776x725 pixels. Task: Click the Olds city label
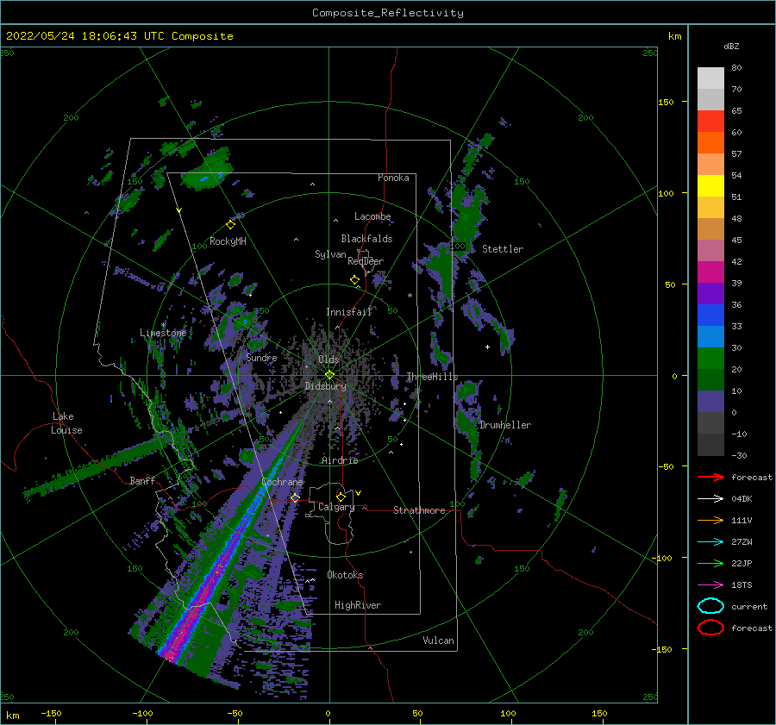329,359
